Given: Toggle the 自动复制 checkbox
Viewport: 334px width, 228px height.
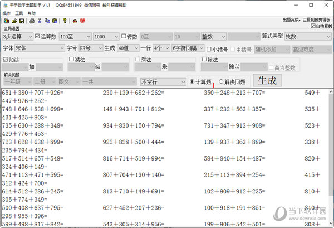Looking at the screenshot, I should tap(313, 26).
